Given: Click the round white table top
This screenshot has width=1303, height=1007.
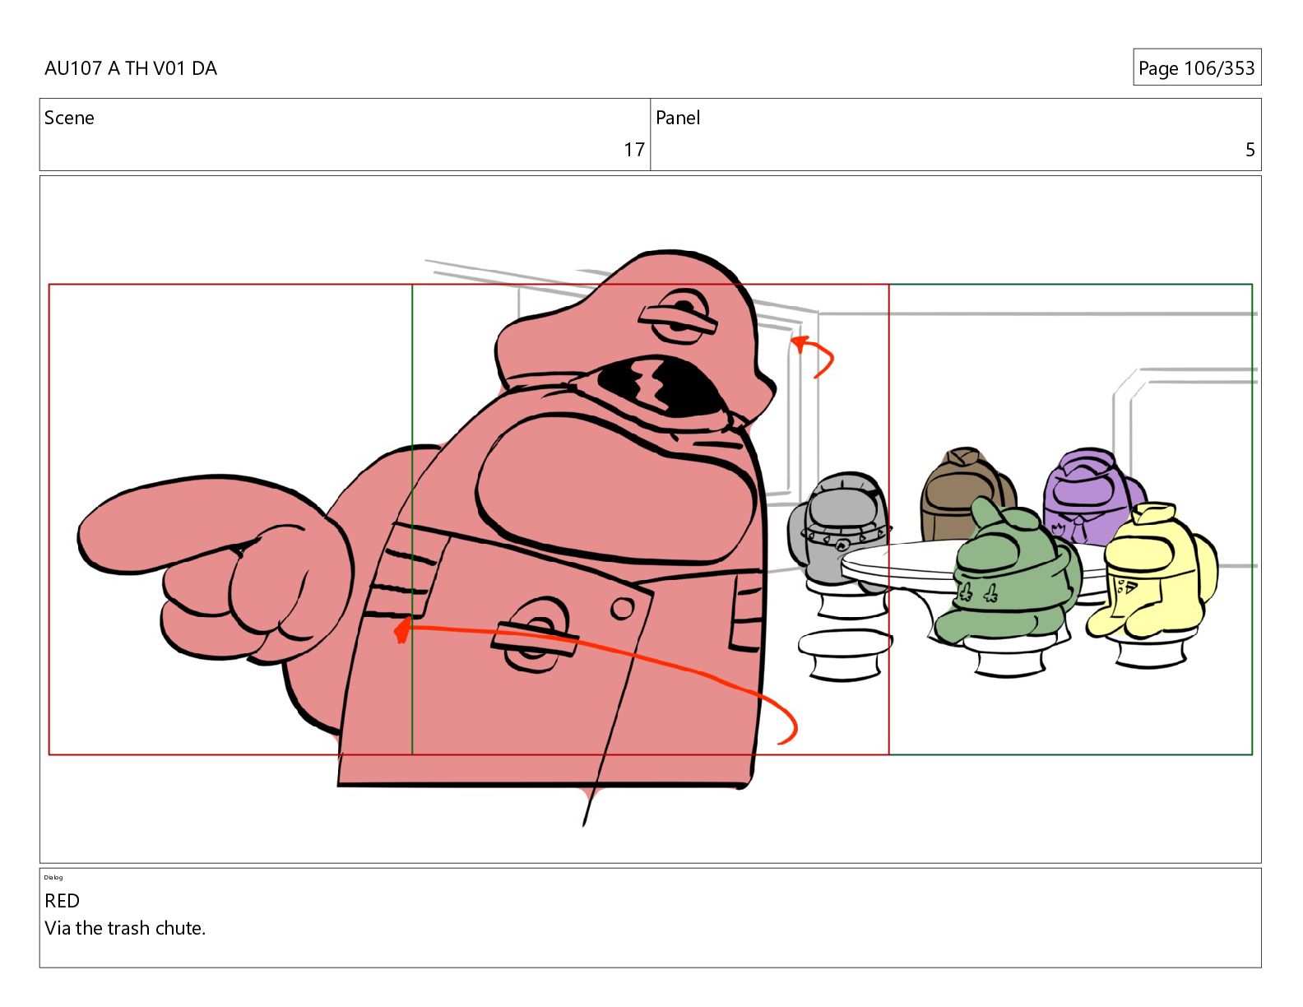Looking at the screenshot, I should pyautogui.click(x=901, y=562).
